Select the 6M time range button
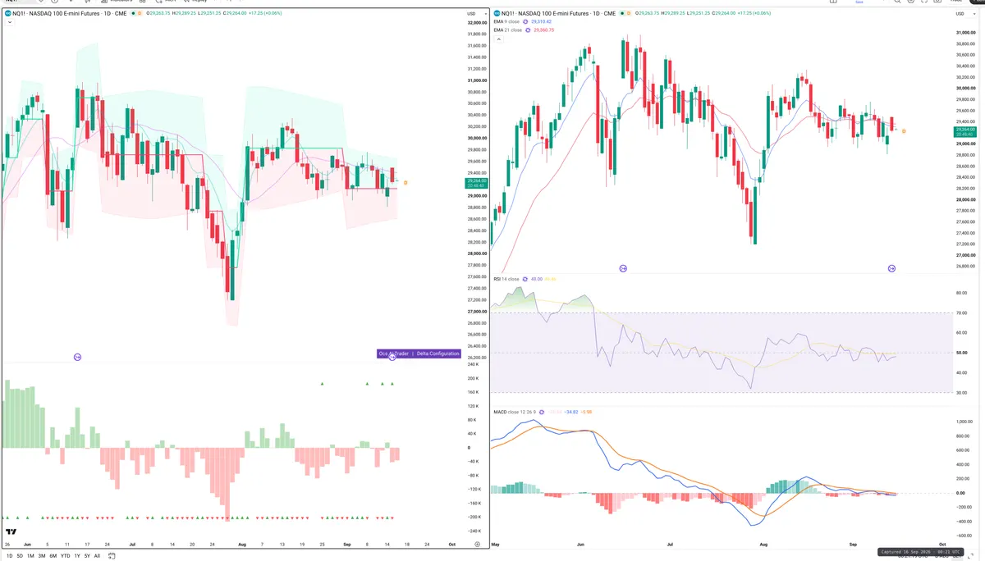The width and height of the screenshot is (985, 561). tap(53, 555)
